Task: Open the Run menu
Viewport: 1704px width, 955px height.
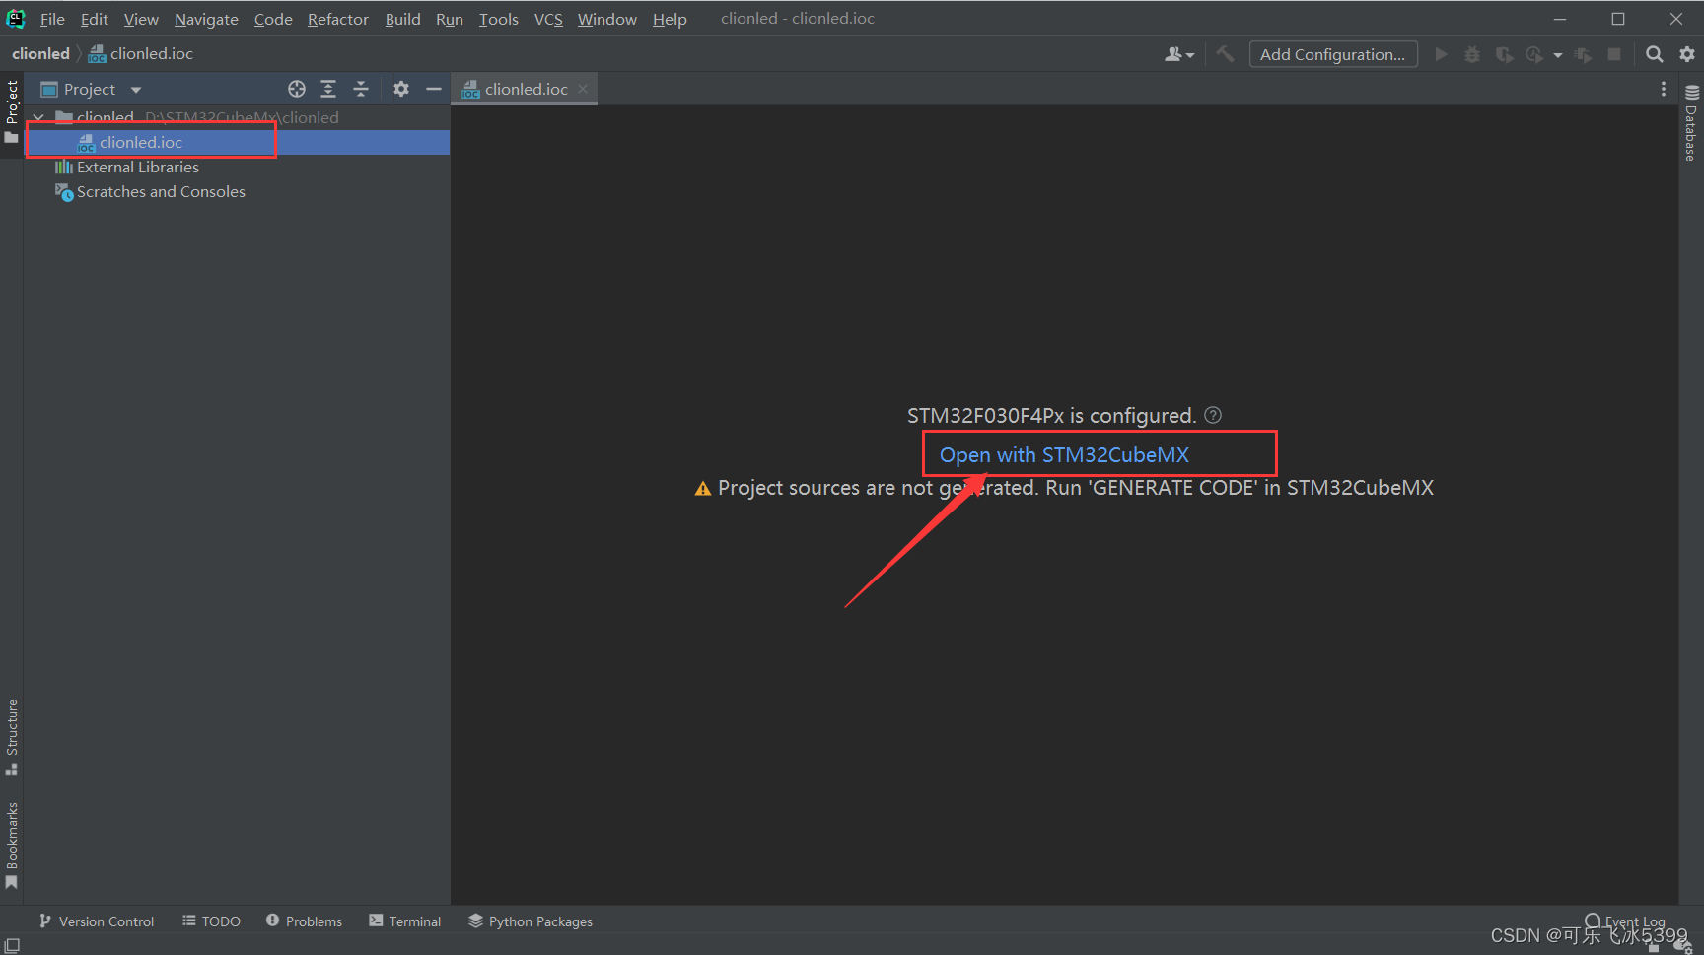Action: (x=450, y=19)
